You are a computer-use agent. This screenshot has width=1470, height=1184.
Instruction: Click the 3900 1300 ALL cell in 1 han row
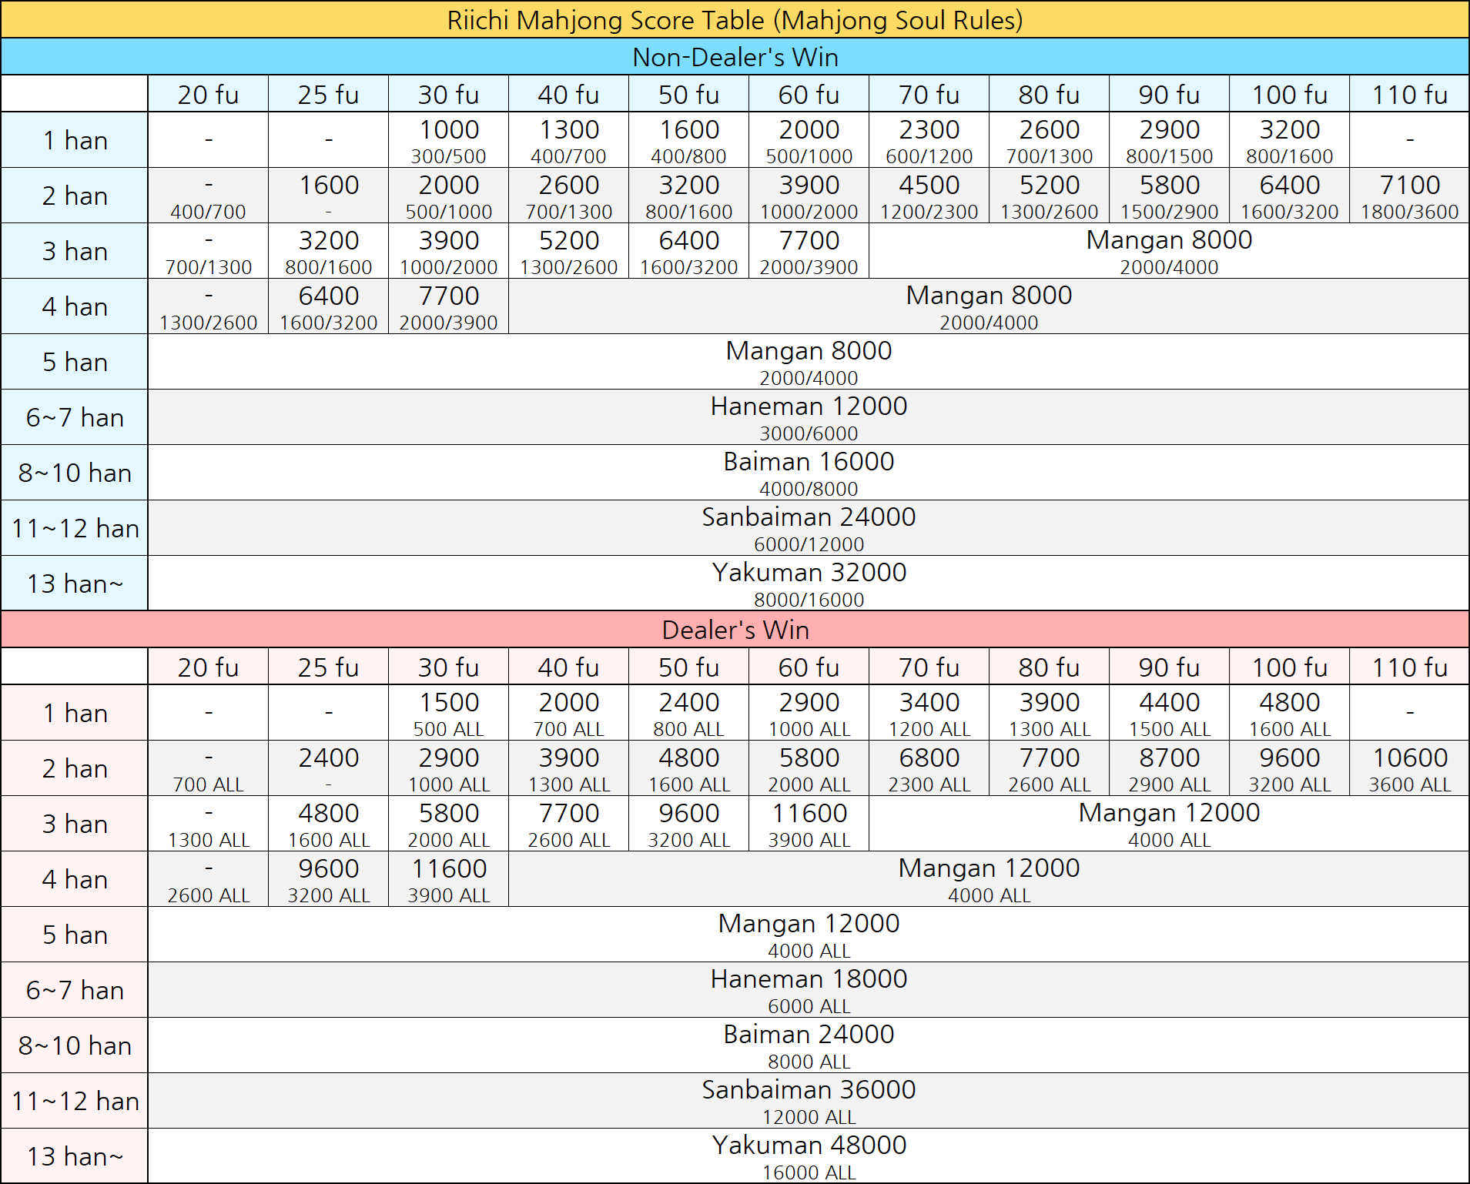[1049, 713]
